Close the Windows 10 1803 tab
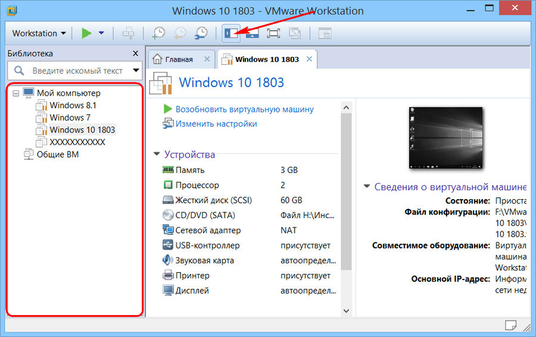Viewport: 536px width, 337px height. pos(309,59)
